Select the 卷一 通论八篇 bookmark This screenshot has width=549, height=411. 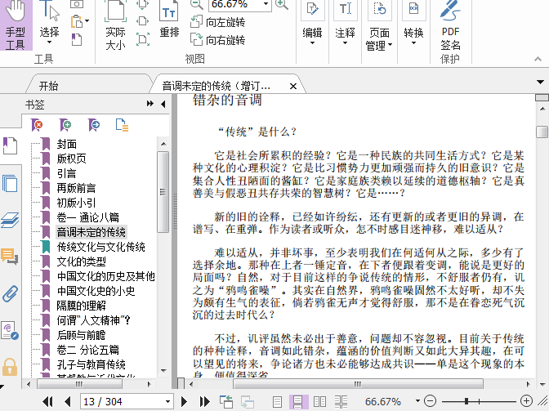[88, 217]
